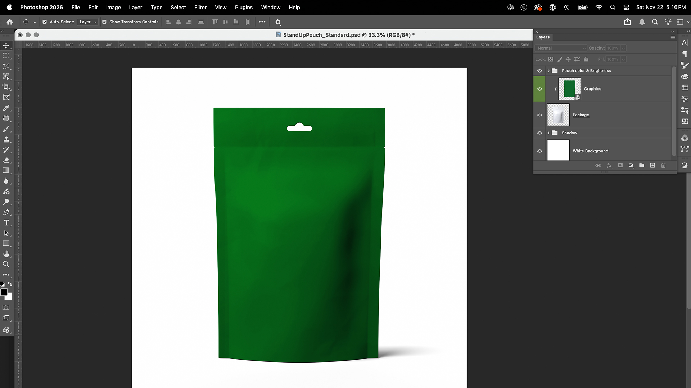Open the Filter menu
This screenshot has width=691, height=388.
[x=200, y=7]
